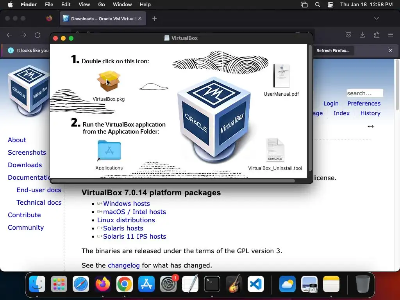Open the Contribute sidebar link
The width and height of the screenshot is (400, 300).
pyautogui.click(x=24, y=215)
